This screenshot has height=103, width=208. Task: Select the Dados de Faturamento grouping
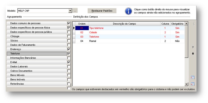point(37,45)
